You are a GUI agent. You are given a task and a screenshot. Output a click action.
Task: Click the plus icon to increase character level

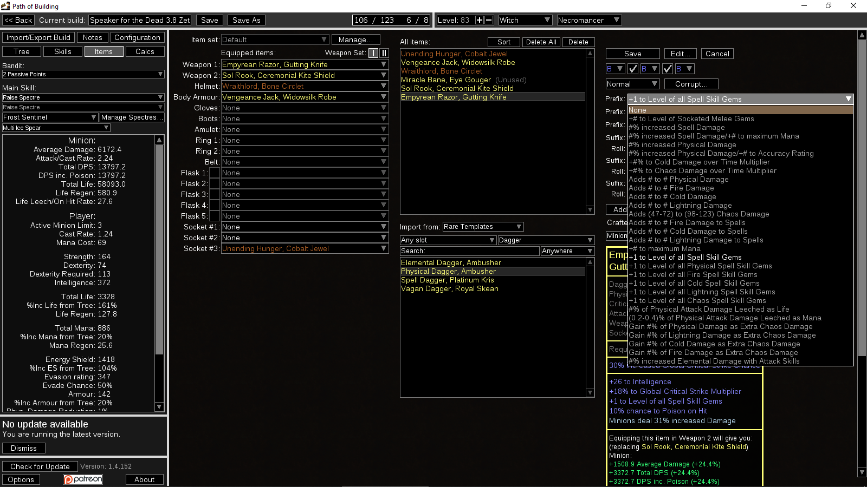[x=480, y=19]
